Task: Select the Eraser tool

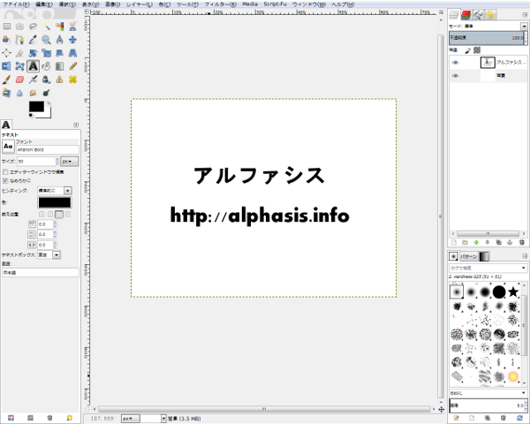Action: 20,79
